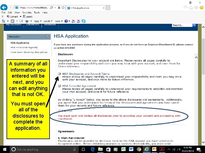Open the Safety dropdown menu
Viewport: 205px width, 153px height.
tap(48, 21)
